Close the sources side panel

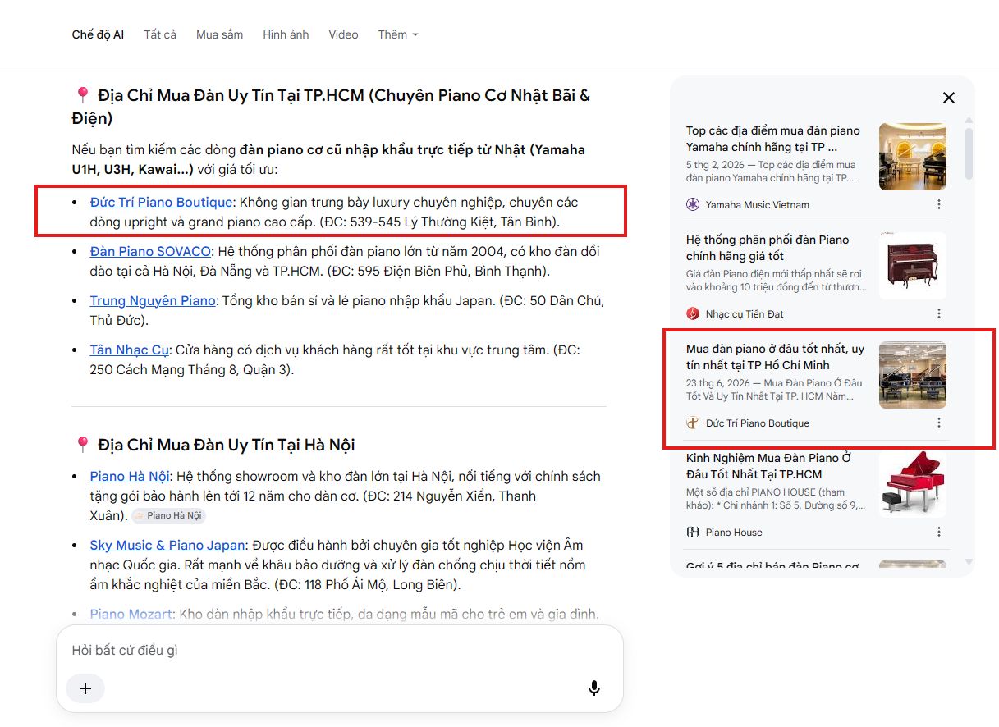[949, 98]
